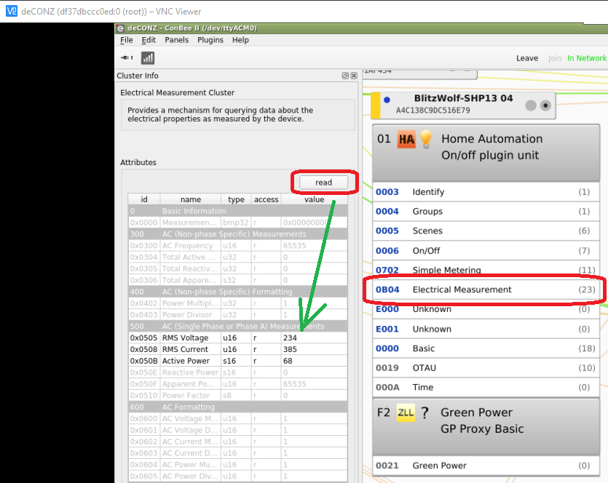The height and width of the screenshot is (483, 608).
Task: Click the Active Power value 68
Action: 288,361
